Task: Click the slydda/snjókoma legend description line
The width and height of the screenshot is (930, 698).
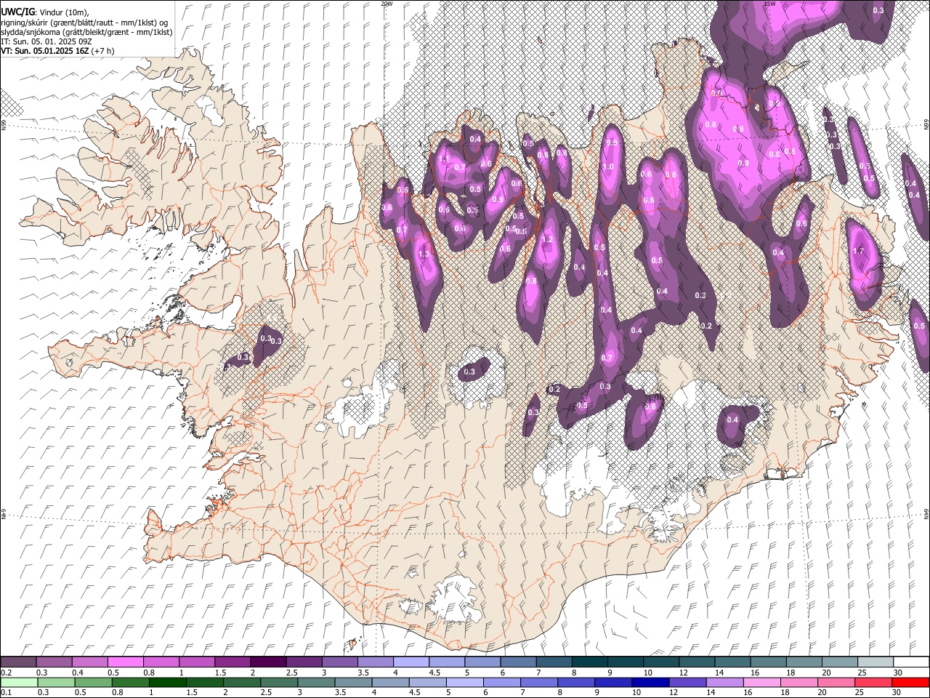Action: click(x=86, y=32)
